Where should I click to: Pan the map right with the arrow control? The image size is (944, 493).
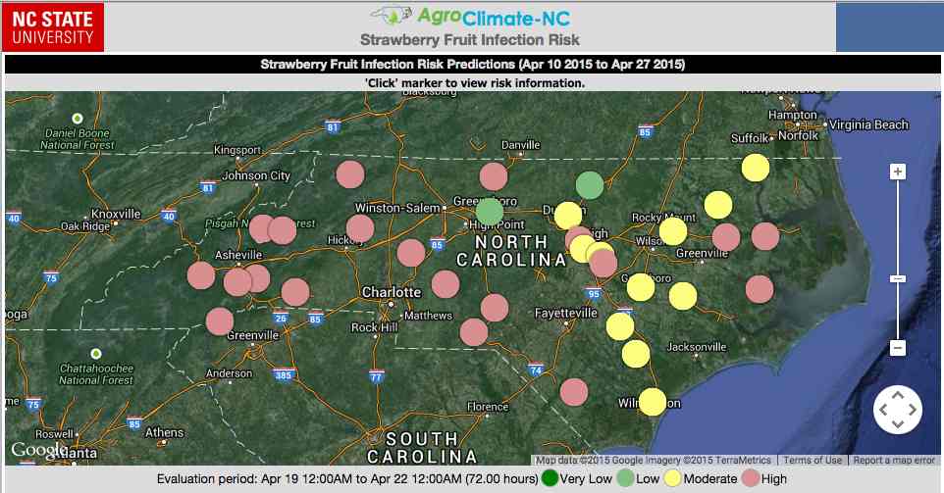tap(912, 410)
